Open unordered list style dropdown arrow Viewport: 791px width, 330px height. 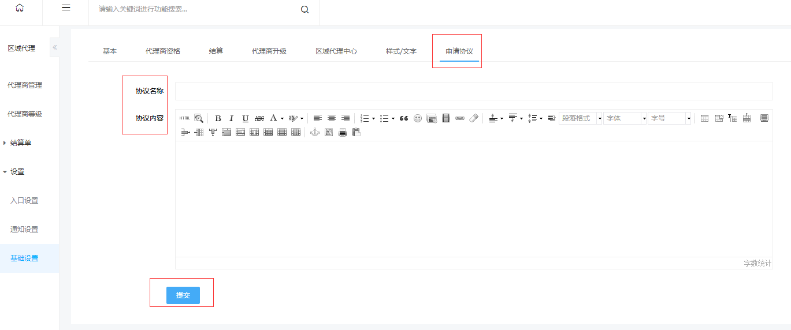click(x=393, y=118)
